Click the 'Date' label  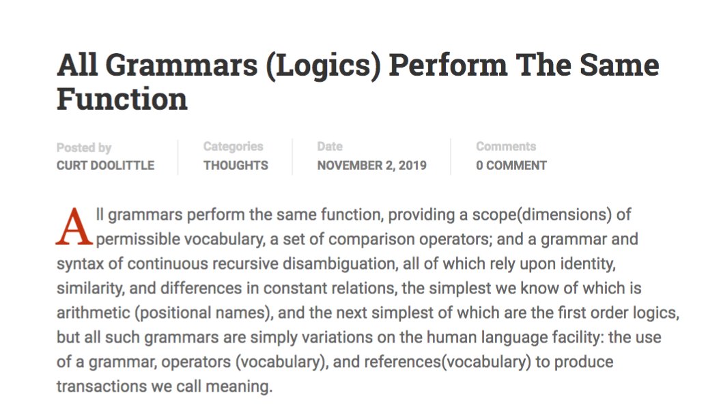330,146
